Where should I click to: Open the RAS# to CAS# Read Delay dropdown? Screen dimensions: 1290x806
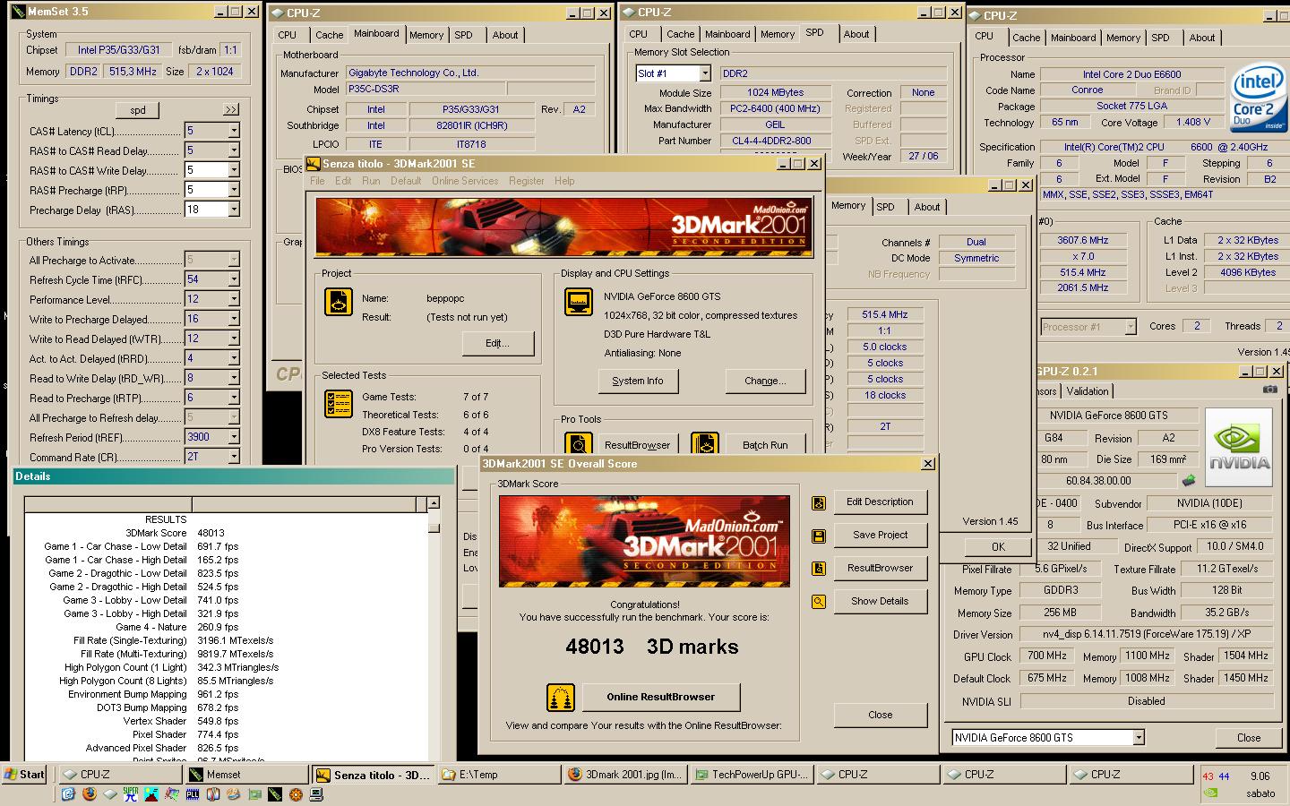coord(234,150)
